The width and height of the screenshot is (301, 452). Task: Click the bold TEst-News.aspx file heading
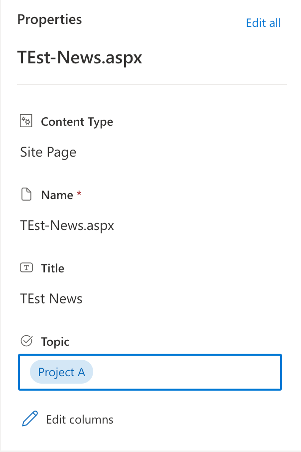click(80, 57)
